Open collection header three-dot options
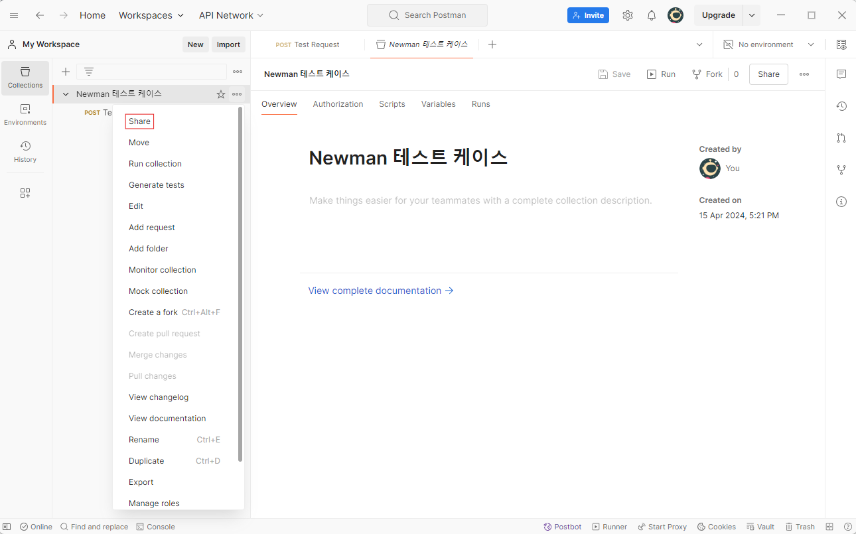Image resolution: width=856 pixels, height=534 pixels. pyautogui.click(x=804, y=74)
